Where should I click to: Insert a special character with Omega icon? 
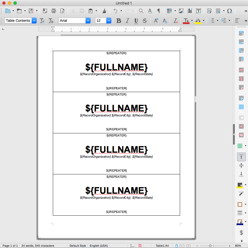click(230, 11)
